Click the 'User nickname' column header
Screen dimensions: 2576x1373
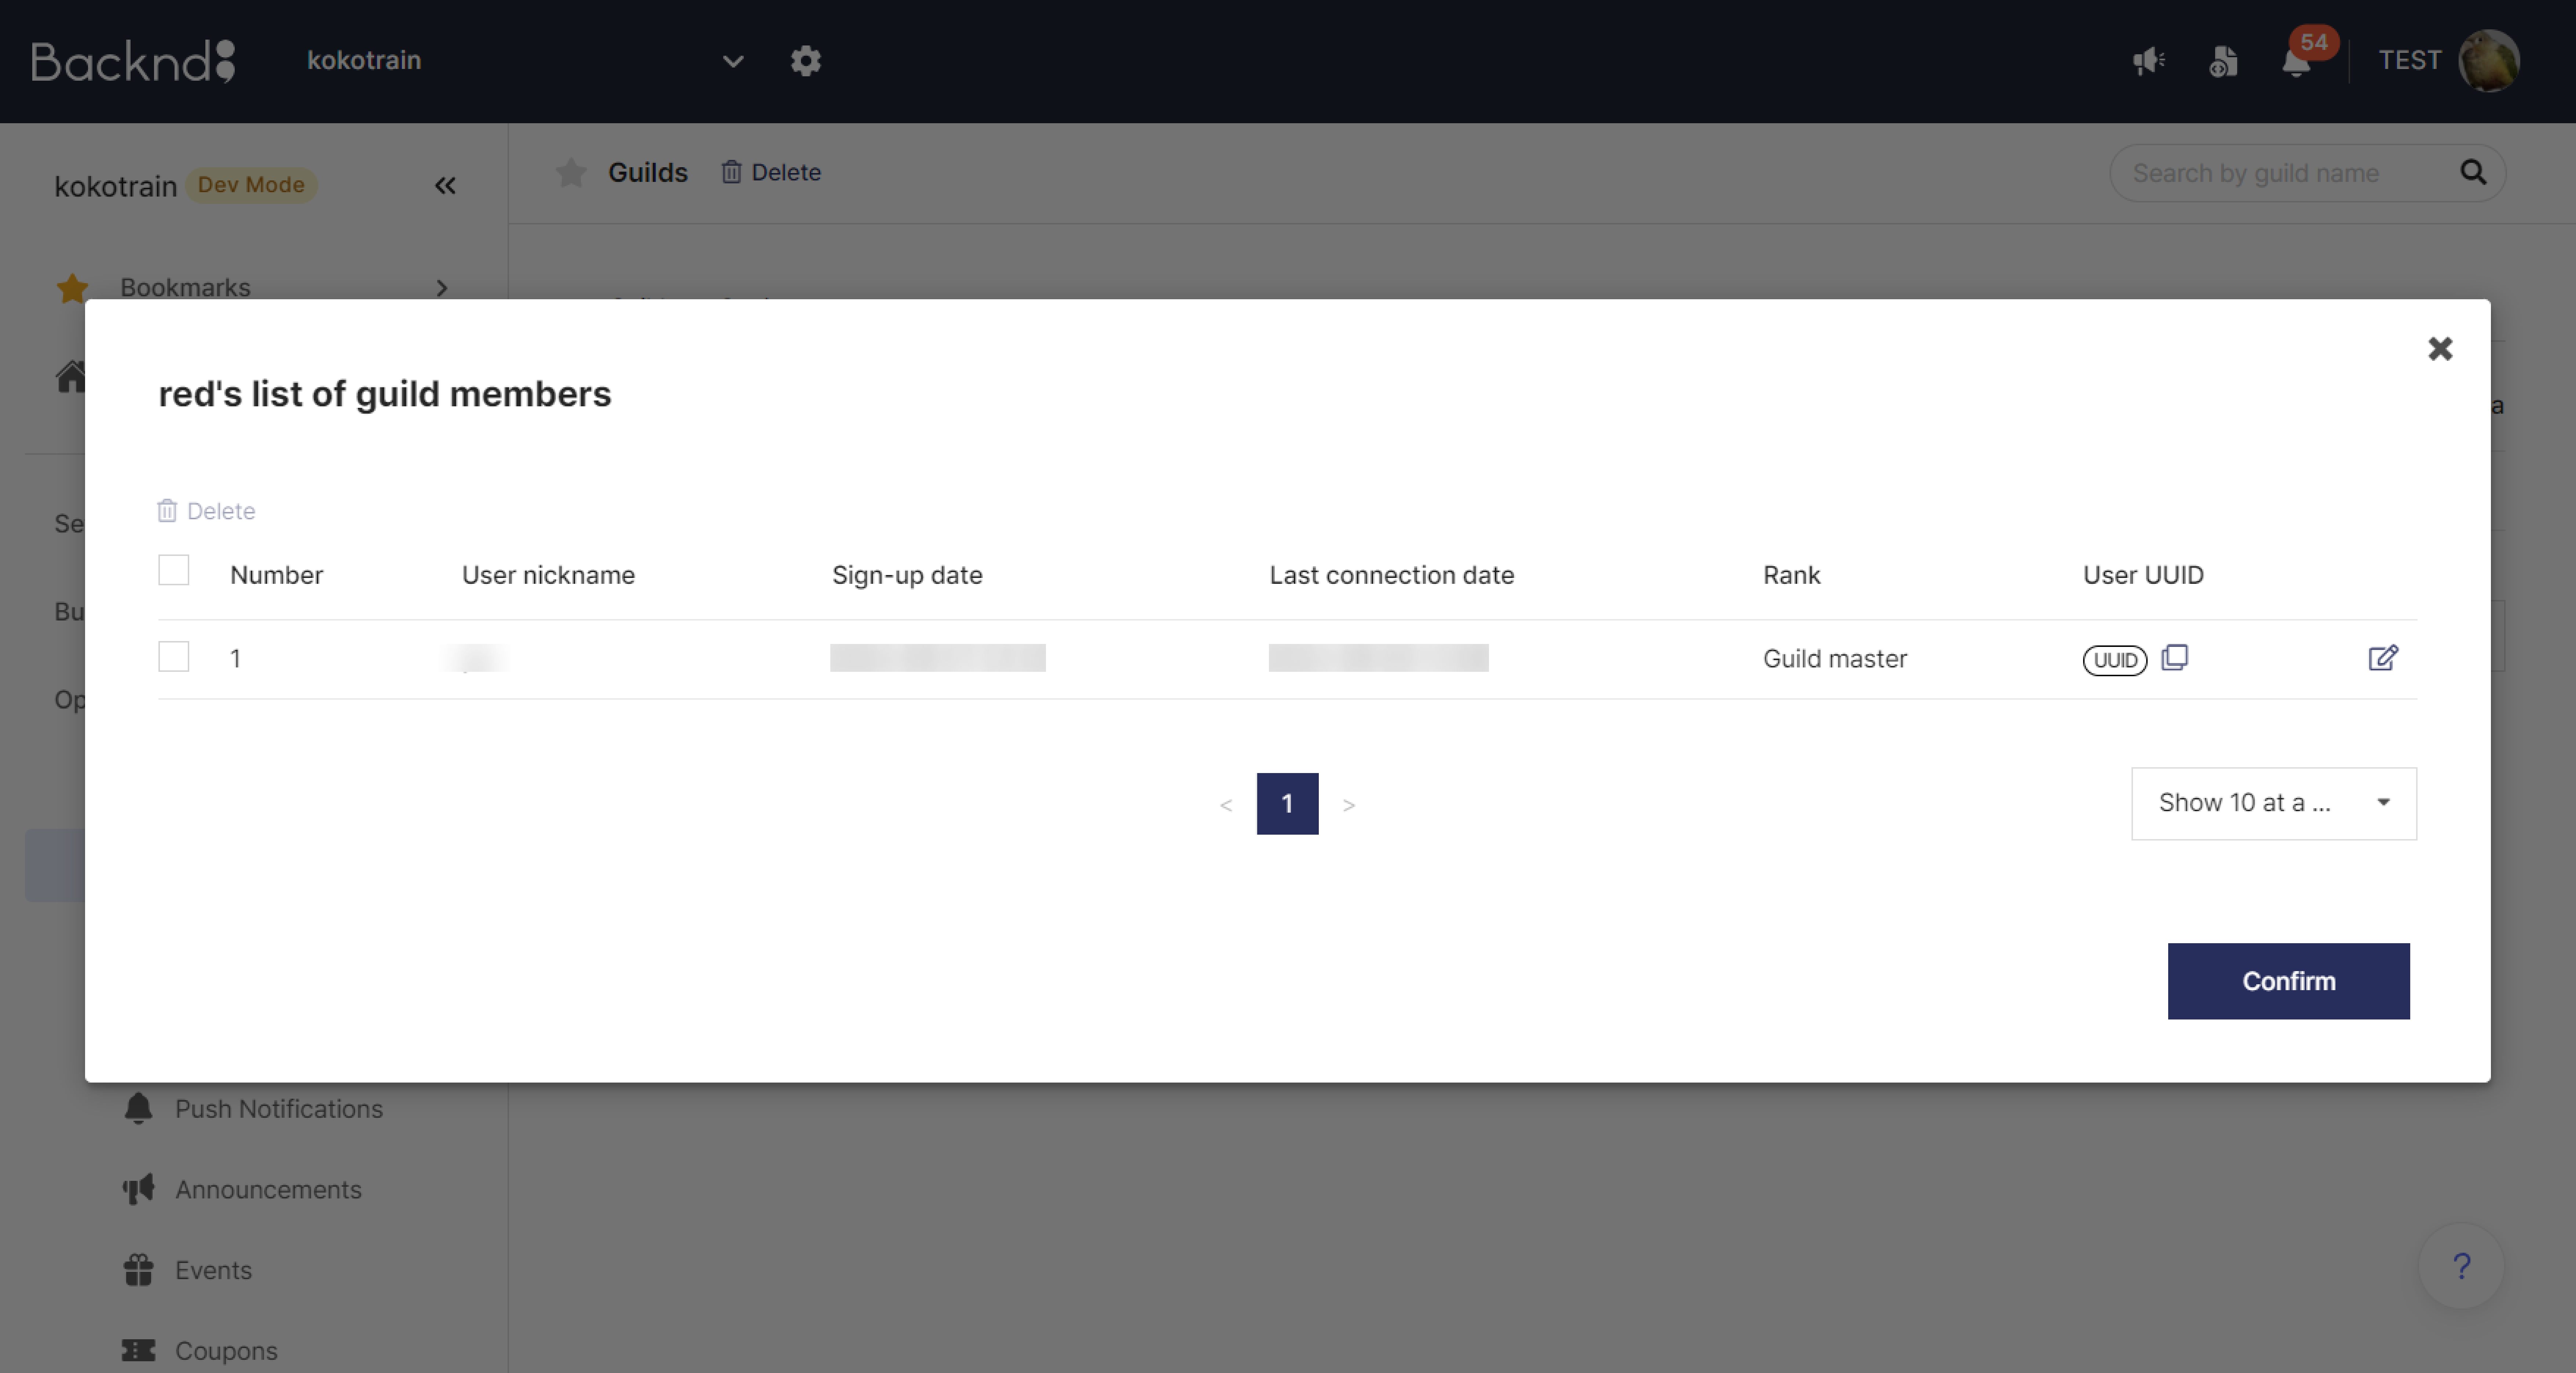click(548, 575)
